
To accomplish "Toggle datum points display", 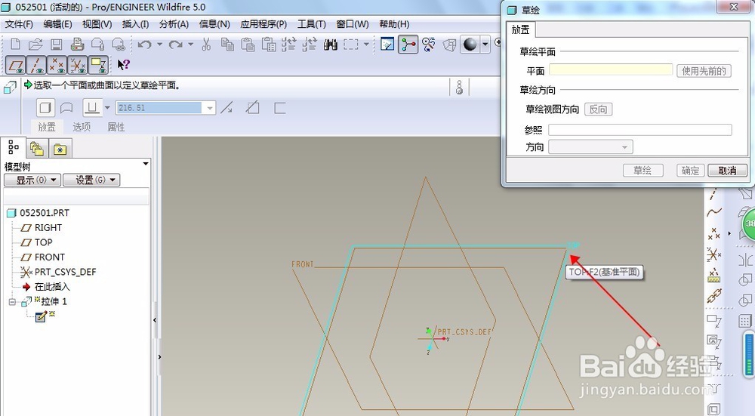I will pos(57,64).
